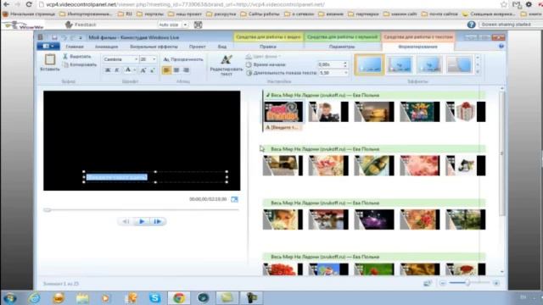Click Edit text (Редактировать текст) icon
543x305 pixels.
(227, 60)
